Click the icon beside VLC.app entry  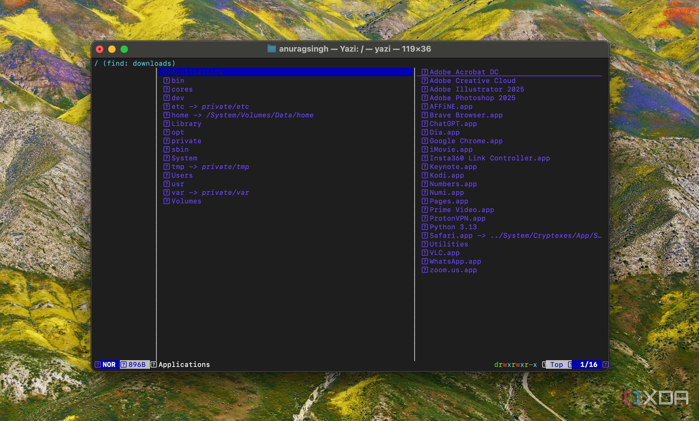[425, 253]
